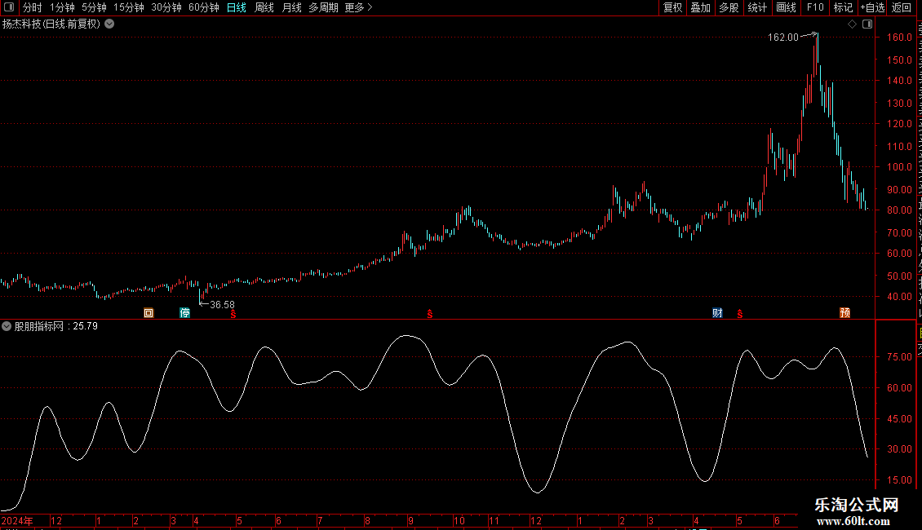Switch to 周线 weekly chart

264,7
